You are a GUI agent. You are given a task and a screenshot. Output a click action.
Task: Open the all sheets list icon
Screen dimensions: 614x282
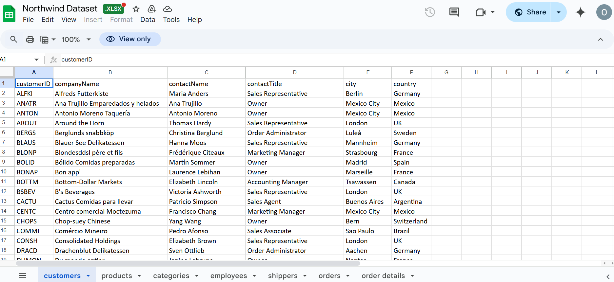(23, 275)
